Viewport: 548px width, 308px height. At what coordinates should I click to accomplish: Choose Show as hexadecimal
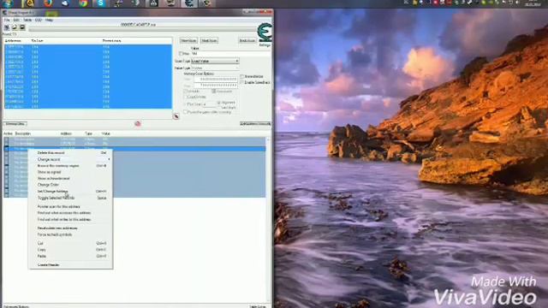(70, 178)
